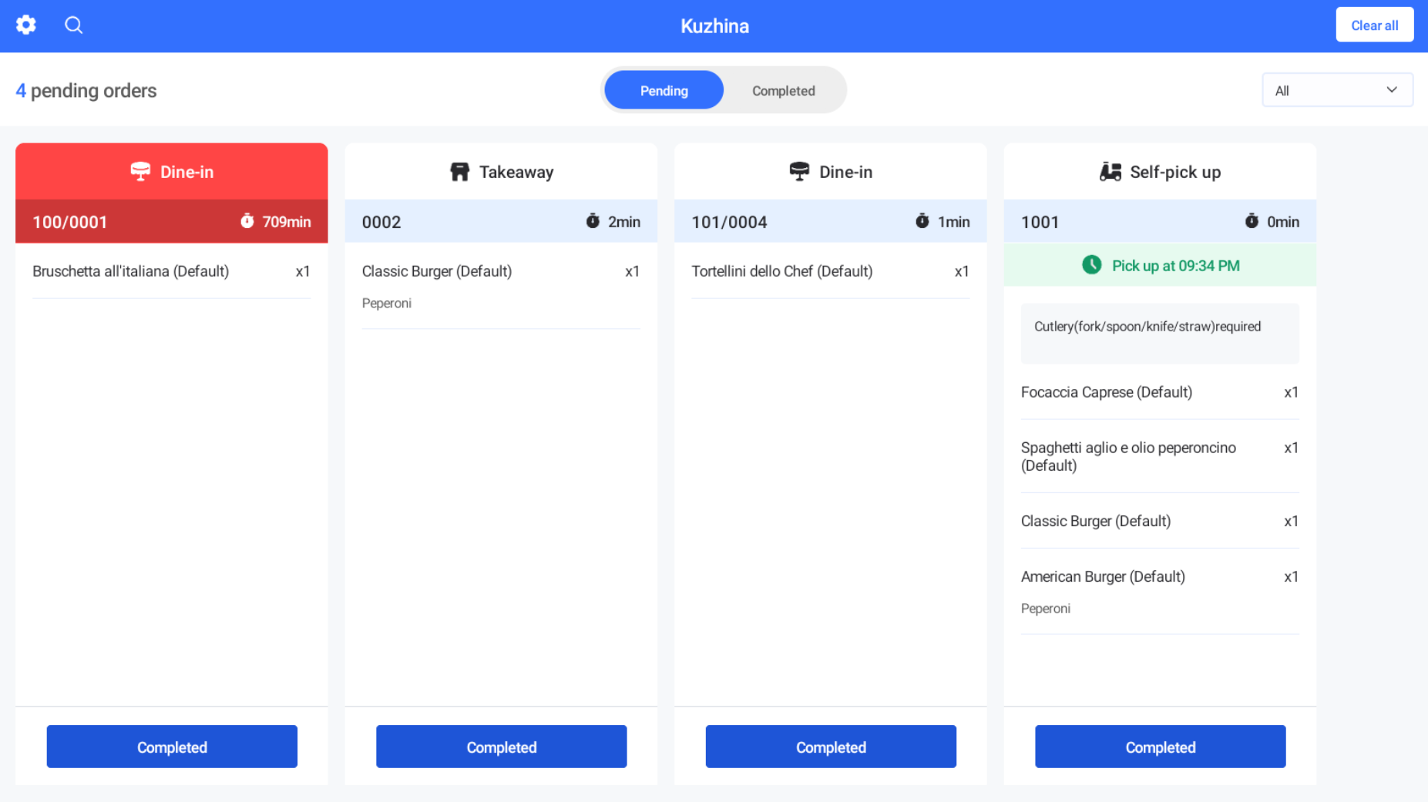The width and height of the screenshot is (1428, 802).
Task: Click the dine-in icon on order 100/0001
Action: 140,172
